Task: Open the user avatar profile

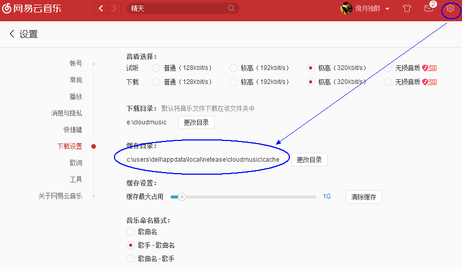Action: point(346,8)
